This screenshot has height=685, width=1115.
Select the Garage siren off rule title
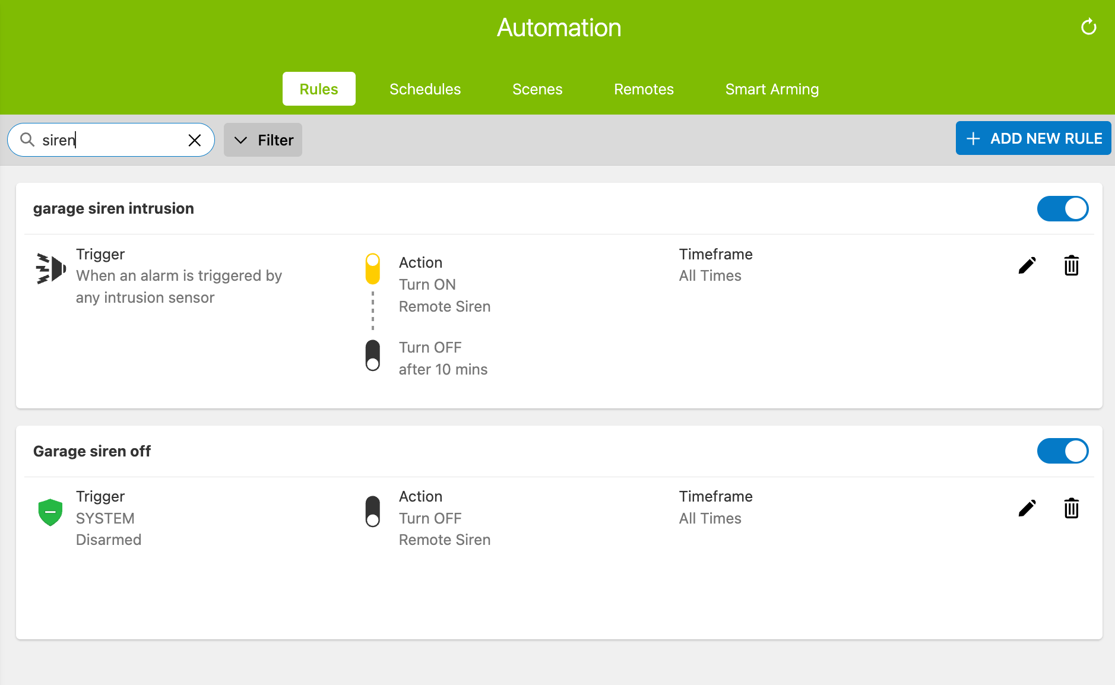tap(92, 451)
